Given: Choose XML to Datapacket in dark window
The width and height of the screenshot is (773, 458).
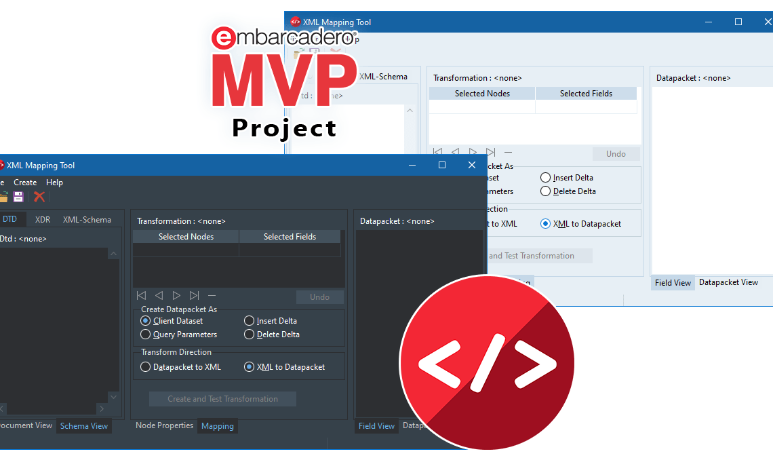Looking at the screenshot, I should [x=285, y=367].
